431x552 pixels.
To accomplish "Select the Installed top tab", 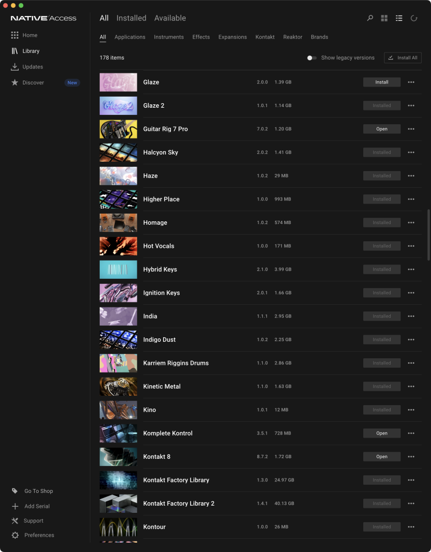I will point(132,18).
